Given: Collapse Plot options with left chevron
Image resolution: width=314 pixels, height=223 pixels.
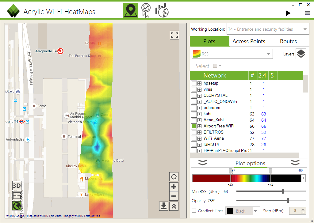Looking at the screenshot, I should 203,163.
